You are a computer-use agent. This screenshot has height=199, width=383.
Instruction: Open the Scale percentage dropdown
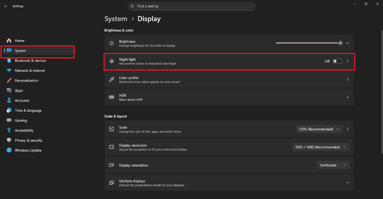pyautogui.click(x=319, y=129)
